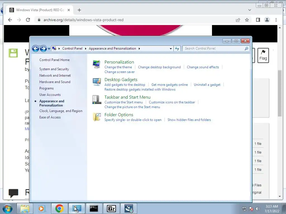Close the Windows Vista Chrome tab
The image size is (286, 214).
pyautogui.click(x=69, y=10)
